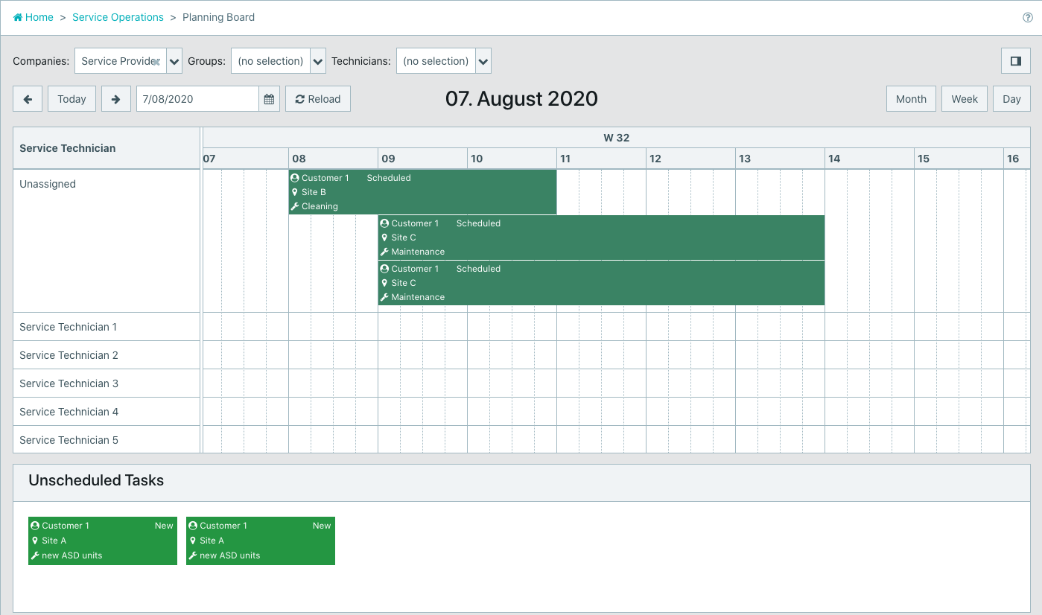The image size is (1042, 615).
Task: Click the W 32 week header
Action: [x=617, y=138]
